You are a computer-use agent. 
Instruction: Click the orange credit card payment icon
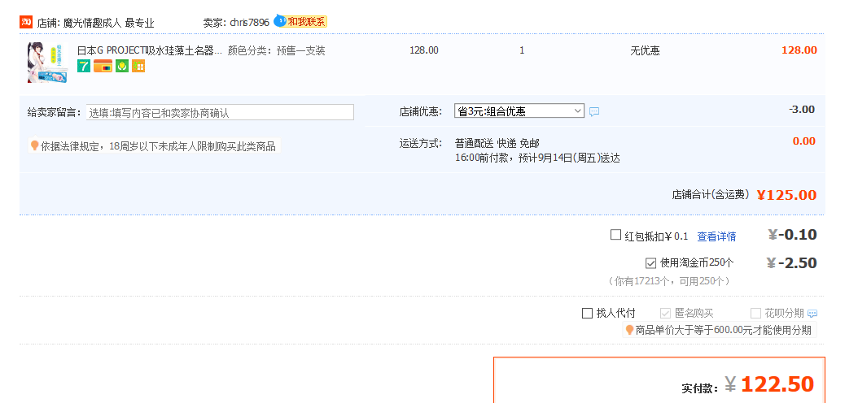tap(103, 67)
